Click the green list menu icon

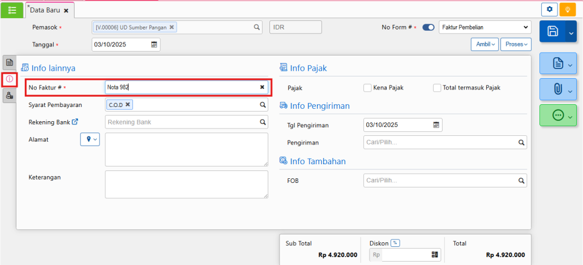click(x=12, y=10)
